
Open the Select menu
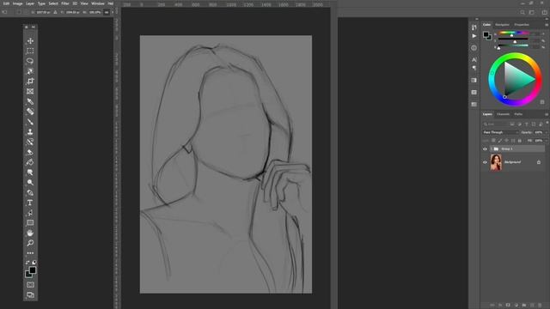coord(53,3)
